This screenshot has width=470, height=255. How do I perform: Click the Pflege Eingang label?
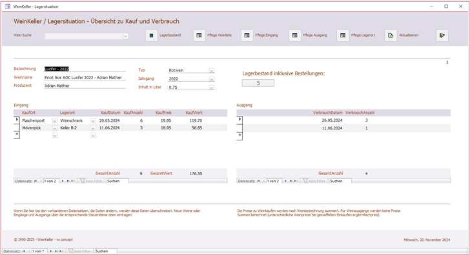pyautogui.click(x=267, y=35)
